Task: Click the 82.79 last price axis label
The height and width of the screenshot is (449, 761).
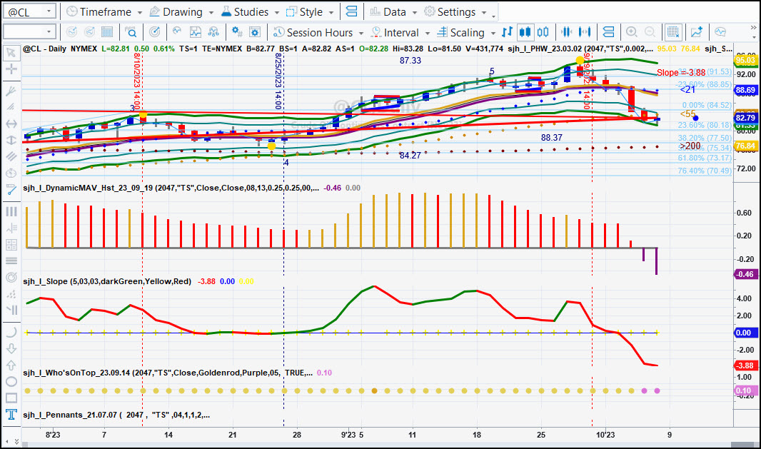Action: pyautogui.click(x=745, y=118)
